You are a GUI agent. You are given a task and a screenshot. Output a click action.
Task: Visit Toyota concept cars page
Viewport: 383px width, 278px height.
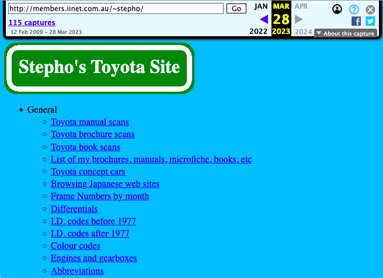88,172
